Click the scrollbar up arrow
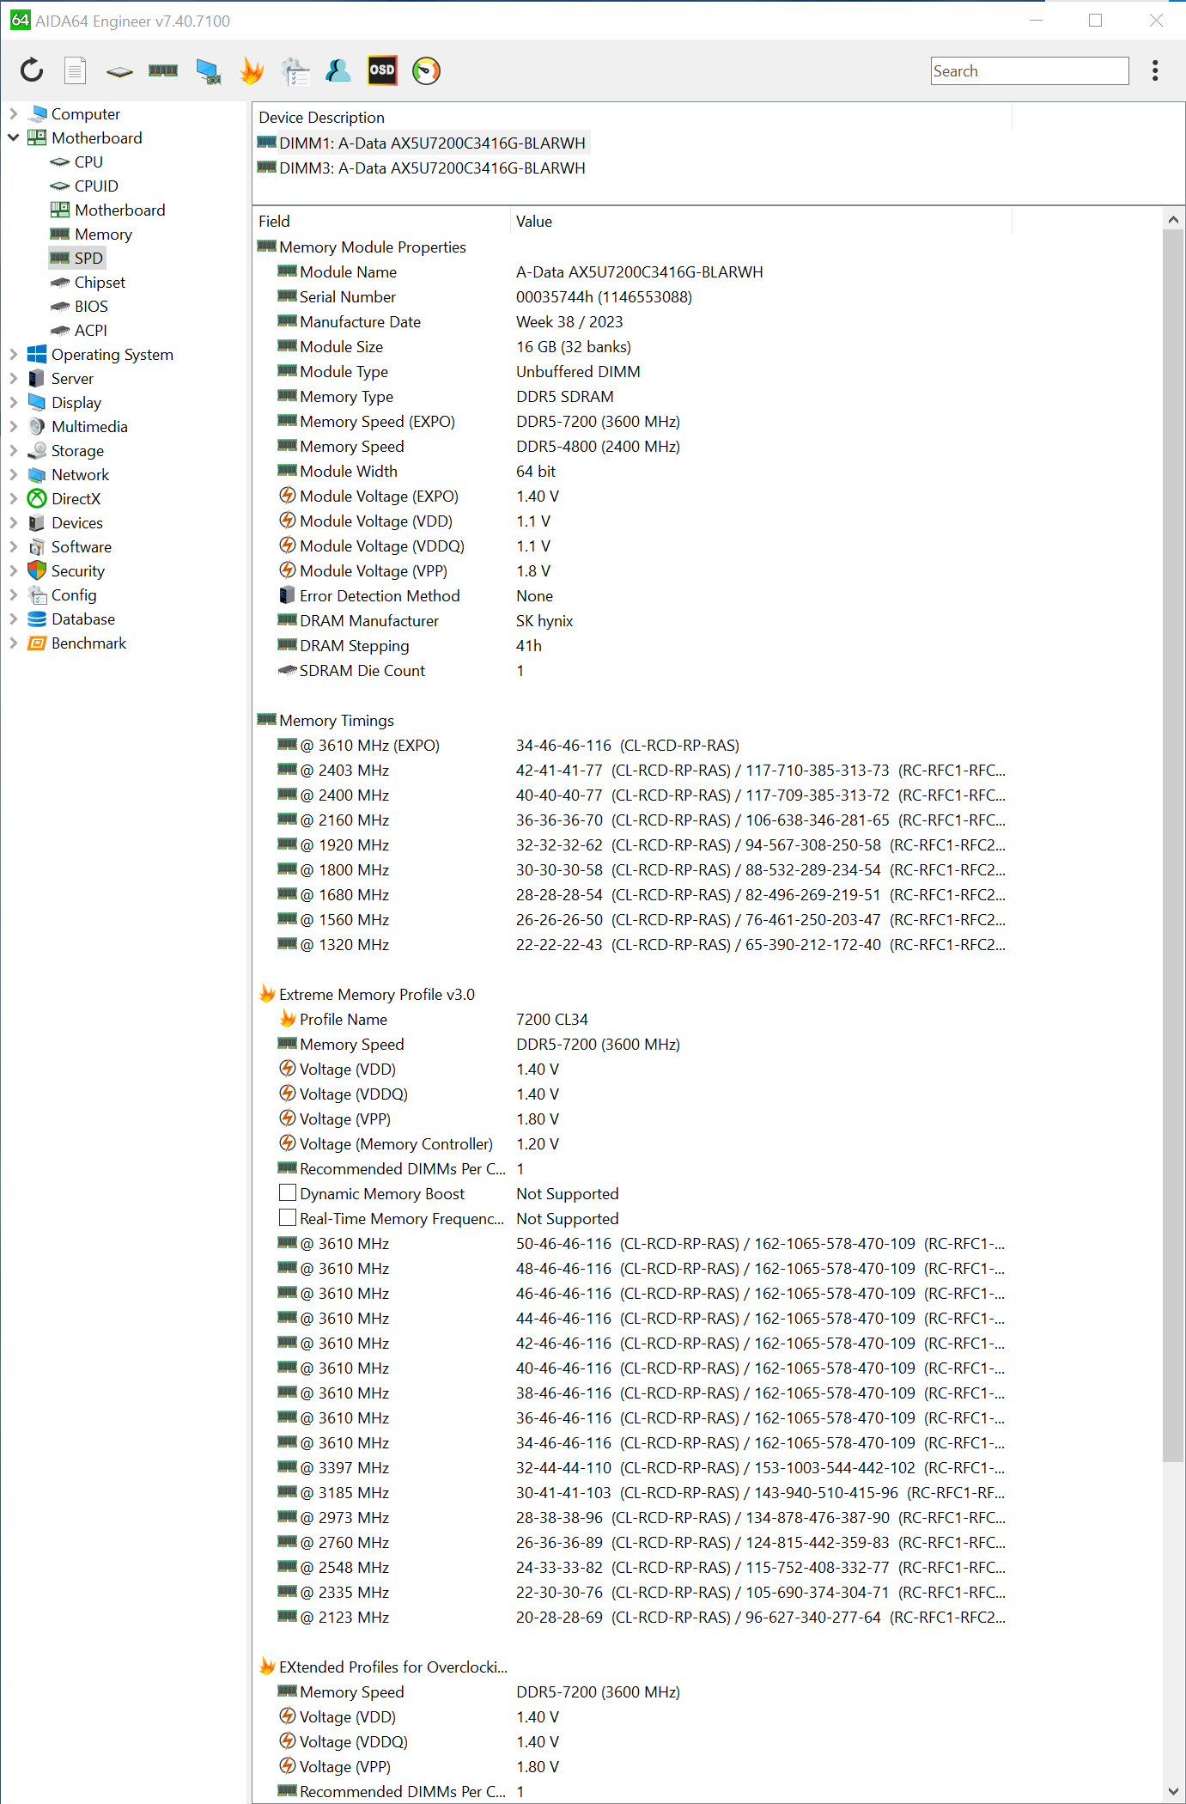This screenshot has width=1186, height=1804. 1173,220
